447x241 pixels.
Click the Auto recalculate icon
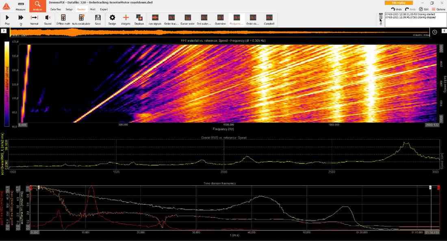click(81, 19)
